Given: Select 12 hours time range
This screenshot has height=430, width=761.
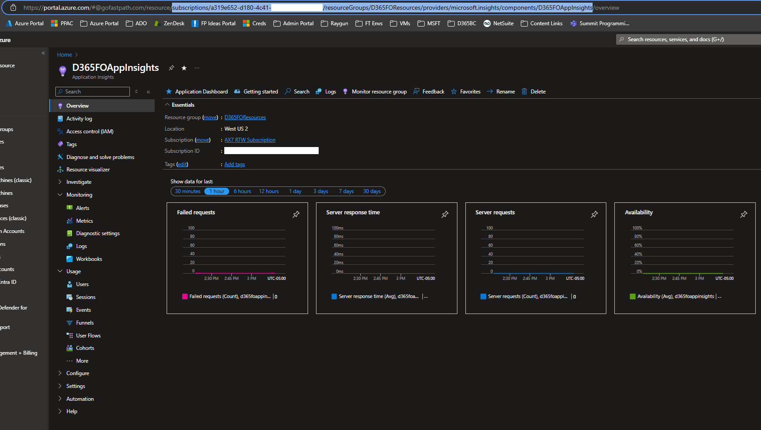Looking at the screenshot, I should point(269,191).
